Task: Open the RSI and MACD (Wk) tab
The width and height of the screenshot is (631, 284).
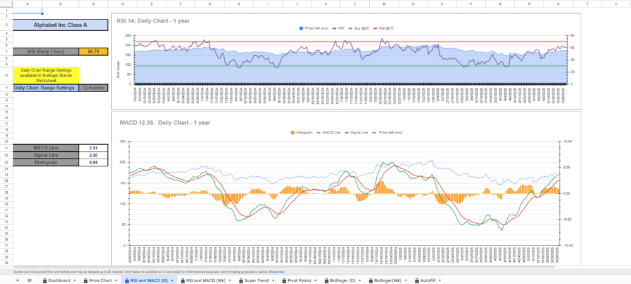Action: [205, 280]
